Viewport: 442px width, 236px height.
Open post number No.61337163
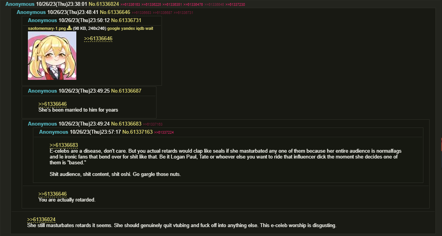(x=138, y=132)
